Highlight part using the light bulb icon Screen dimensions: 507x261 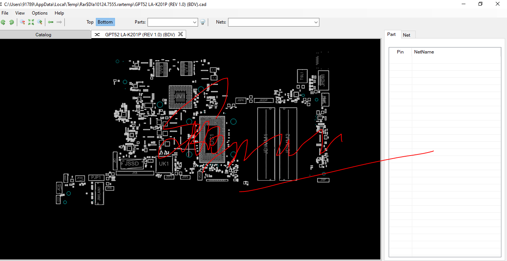(203, 22)
